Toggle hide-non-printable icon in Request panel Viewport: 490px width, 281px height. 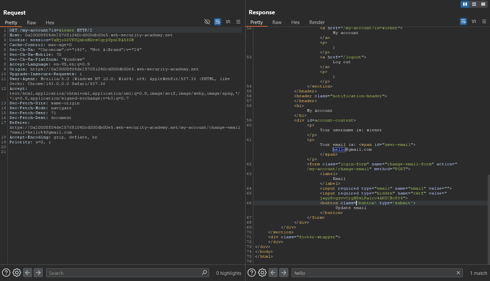(x=207, y=22)
